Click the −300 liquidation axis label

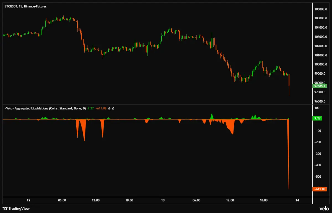318,154
